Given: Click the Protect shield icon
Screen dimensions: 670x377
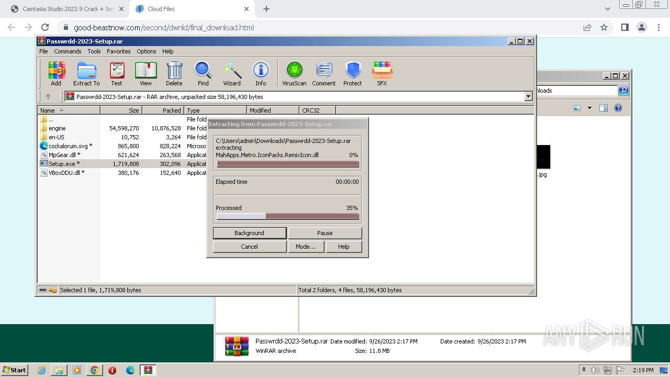Looking at the screenshot, I should pyautogui.click(x=353, y=73).
